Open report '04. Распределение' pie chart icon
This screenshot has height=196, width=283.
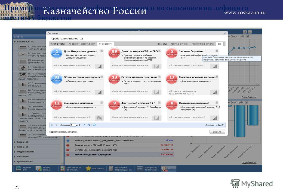coord(23,68)
